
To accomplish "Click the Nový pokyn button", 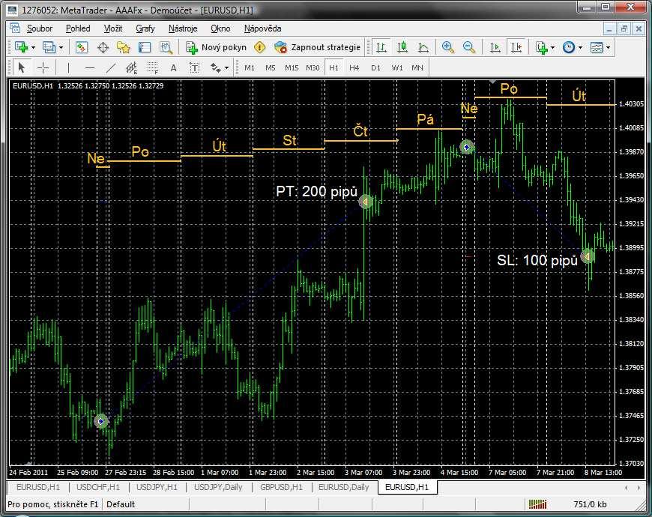I will (x=217, y=47).
